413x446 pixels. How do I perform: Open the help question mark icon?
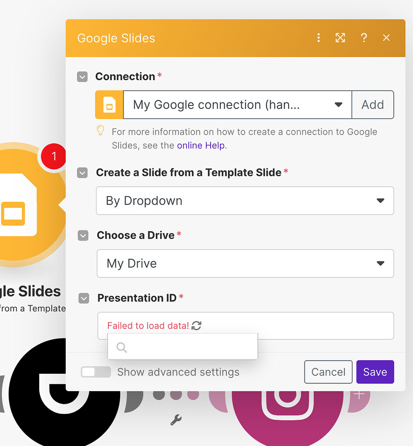point(364,38)
